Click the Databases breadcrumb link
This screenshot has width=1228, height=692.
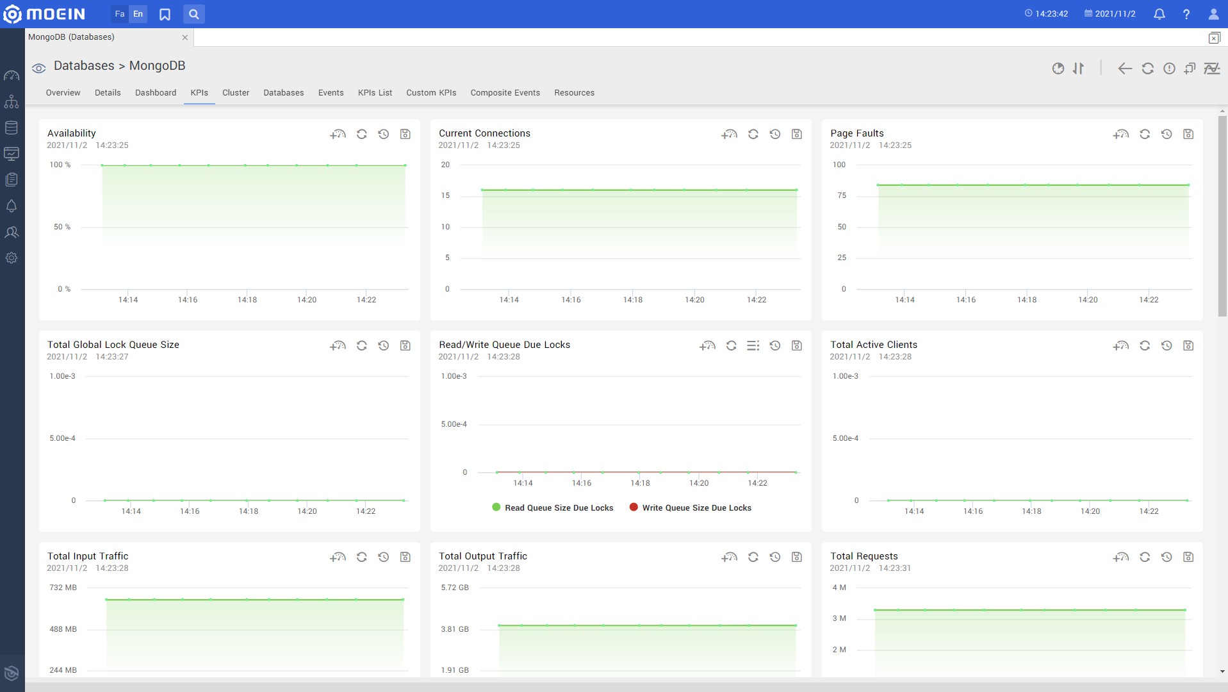pos(84,66)
